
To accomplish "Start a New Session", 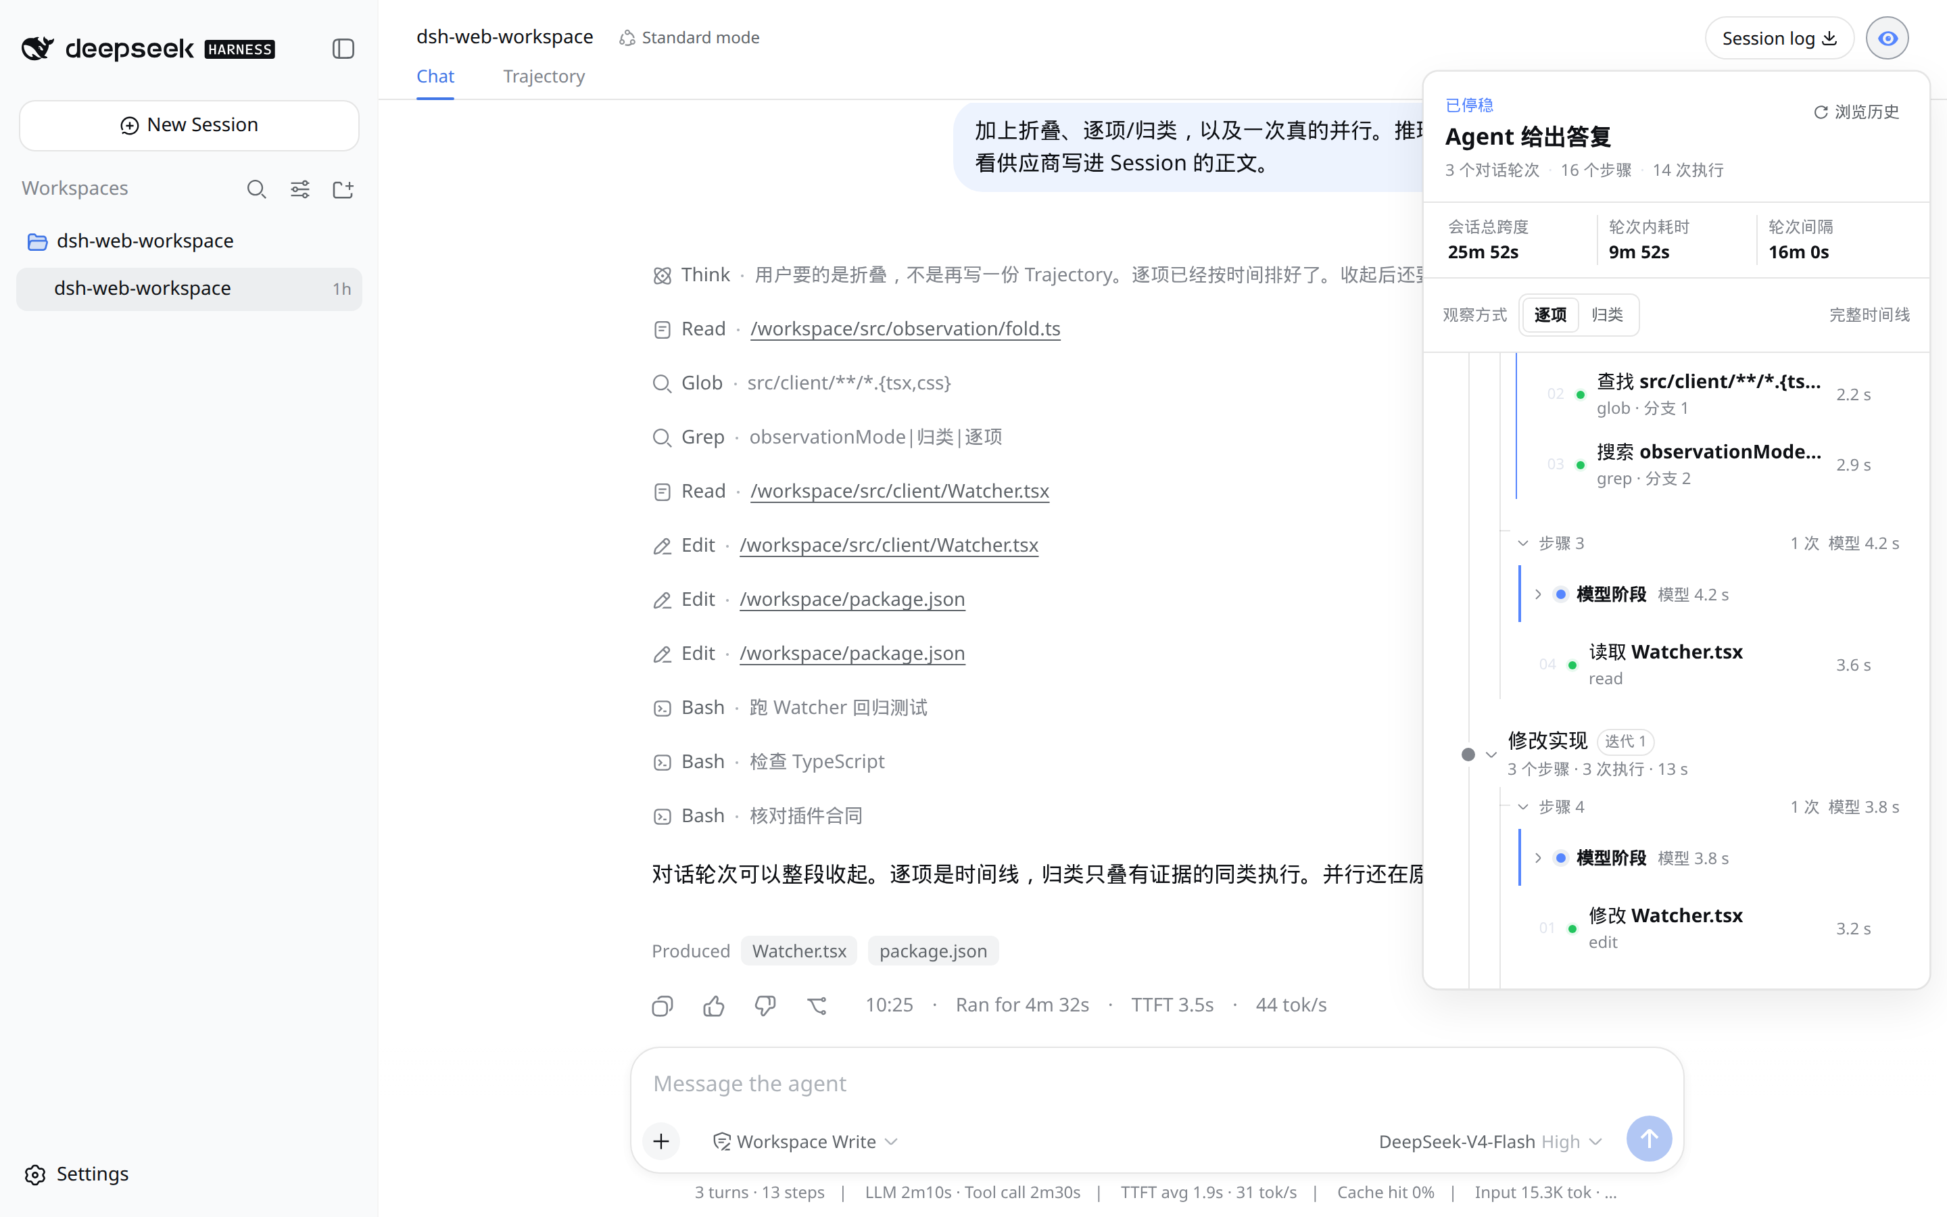I will (x=189, y=126).
